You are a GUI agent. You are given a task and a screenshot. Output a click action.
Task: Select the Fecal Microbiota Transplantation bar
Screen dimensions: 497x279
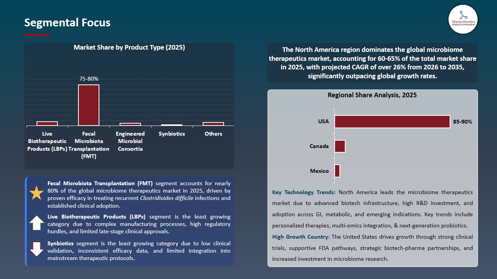(x=89, y=105)
